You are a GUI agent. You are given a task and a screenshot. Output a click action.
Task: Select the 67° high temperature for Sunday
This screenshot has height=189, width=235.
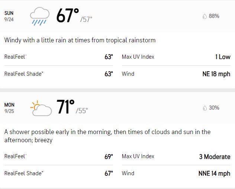click(x=68, y=15)
